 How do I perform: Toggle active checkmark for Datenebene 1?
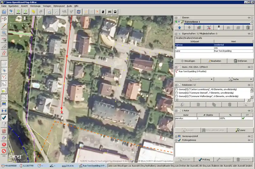(176, 22)
